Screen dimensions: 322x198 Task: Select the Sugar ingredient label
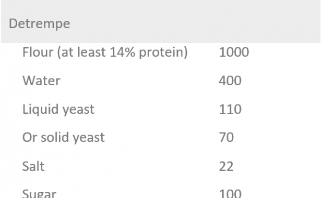pyautogui.click(x=39, y=193)
